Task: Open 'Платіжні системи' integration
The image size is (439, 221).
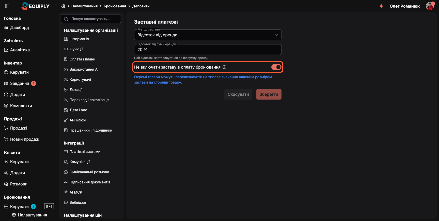Action: pyautogui.click(x=82, y=152)
